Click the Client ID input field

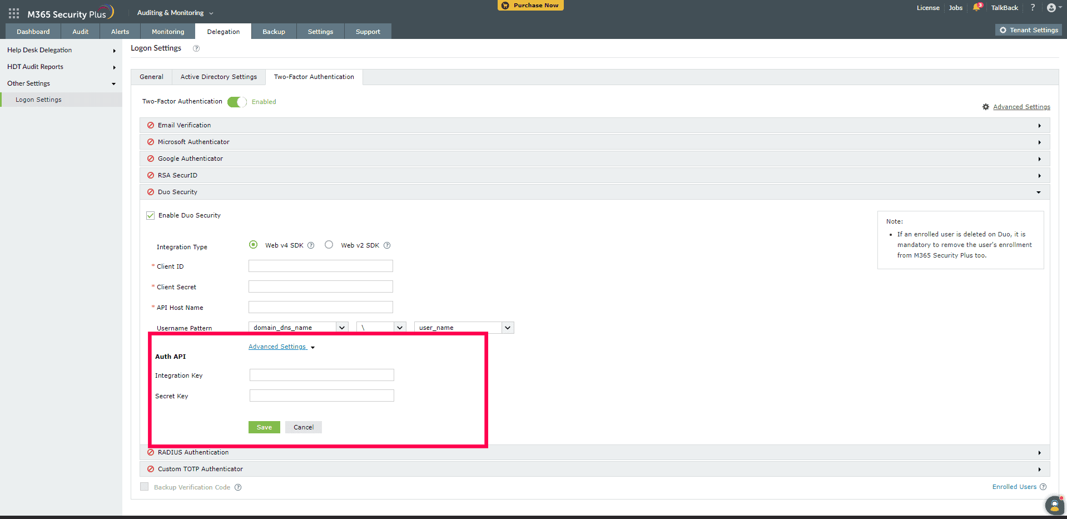coord(321,266)
